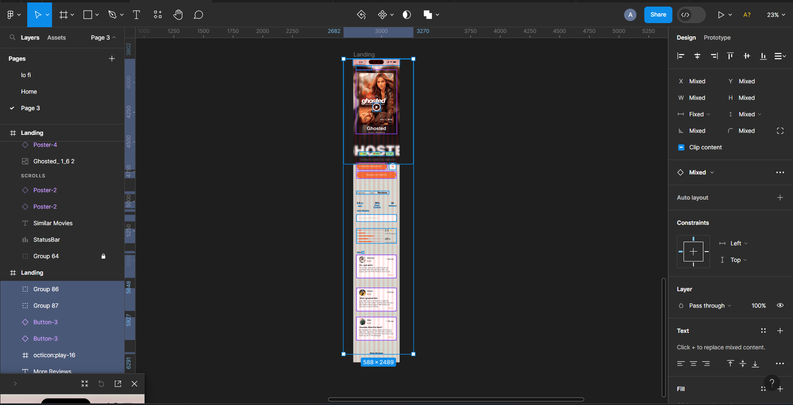Select the Comment tool
This screenshot has width=793, height=405.
pos(198,15)
